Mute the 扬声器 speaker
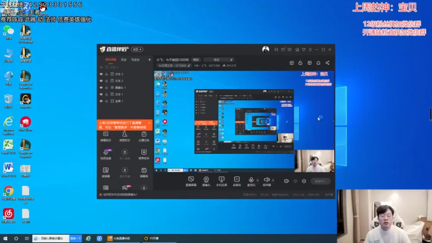The width and height of the screenshot is (432, 243). [x=267, y=181]
